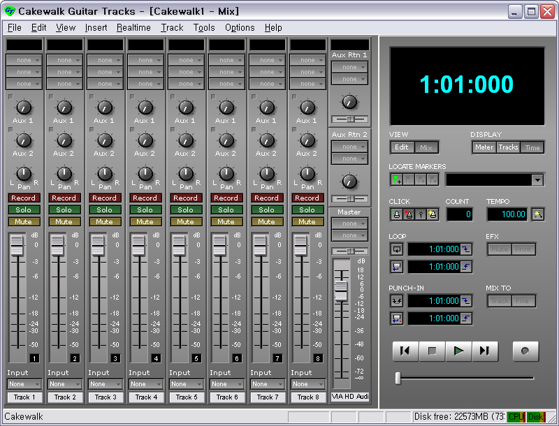Open the second Aux Rtn 2 effects dropdown
Viewport: 559px width, 426px height.
(349, 159)
